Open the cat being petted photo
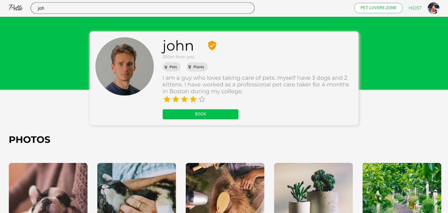This screenshot has width=448, height=213. click(136, 188)
